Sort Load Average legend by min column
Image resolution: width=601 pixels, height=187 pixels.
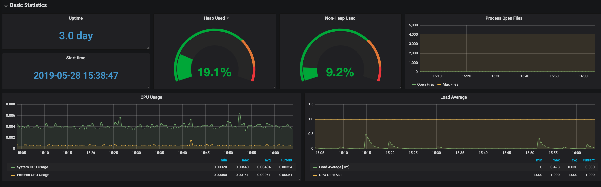coord(539,160)
